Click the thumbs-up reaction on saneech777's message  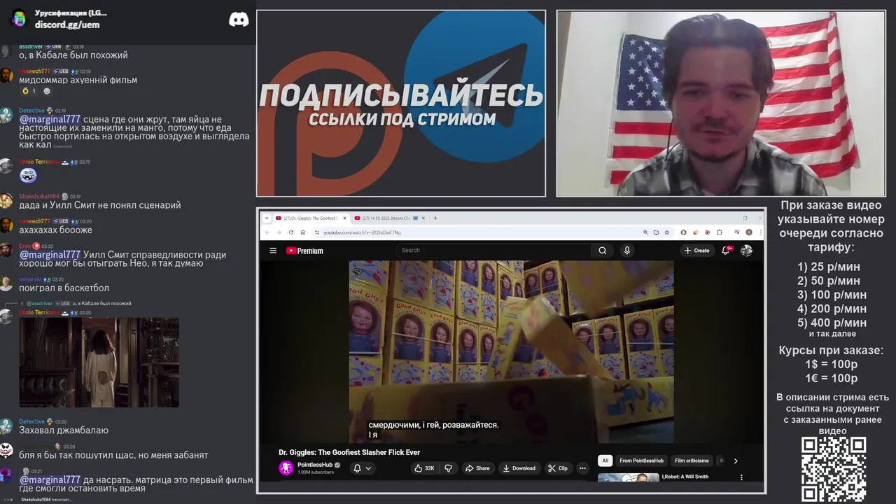[x=29, y=91]
